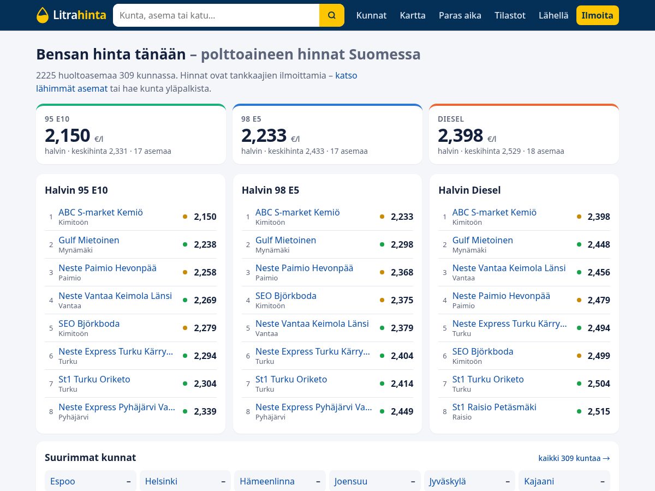Viewport: 655px width, 491px height.
Task: Open the Diesel summary price card
Action: [x=524, y=134]
